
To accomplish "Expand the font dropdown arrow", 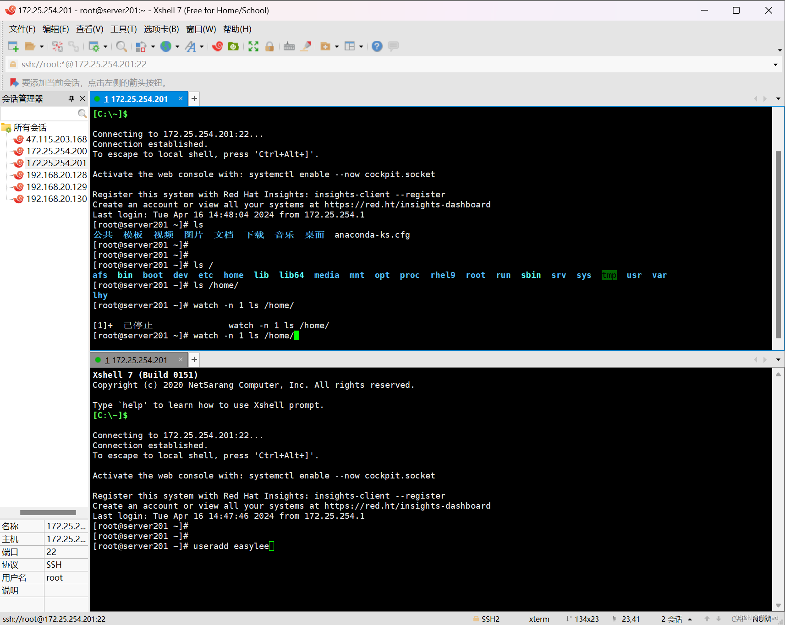I will point(202,47).
